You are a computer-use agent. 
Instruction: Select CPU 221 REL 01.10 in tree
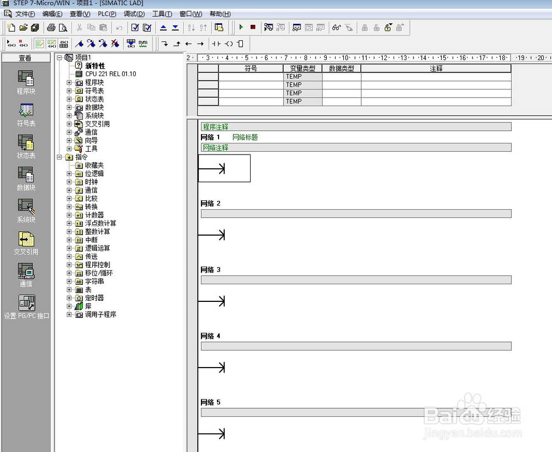pyautogui.click(x=110, y=74)
